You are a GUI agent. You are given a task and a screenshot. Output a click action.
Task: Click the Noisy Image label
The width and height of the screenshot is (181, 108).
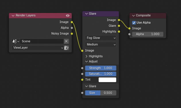tap(60, 34)
